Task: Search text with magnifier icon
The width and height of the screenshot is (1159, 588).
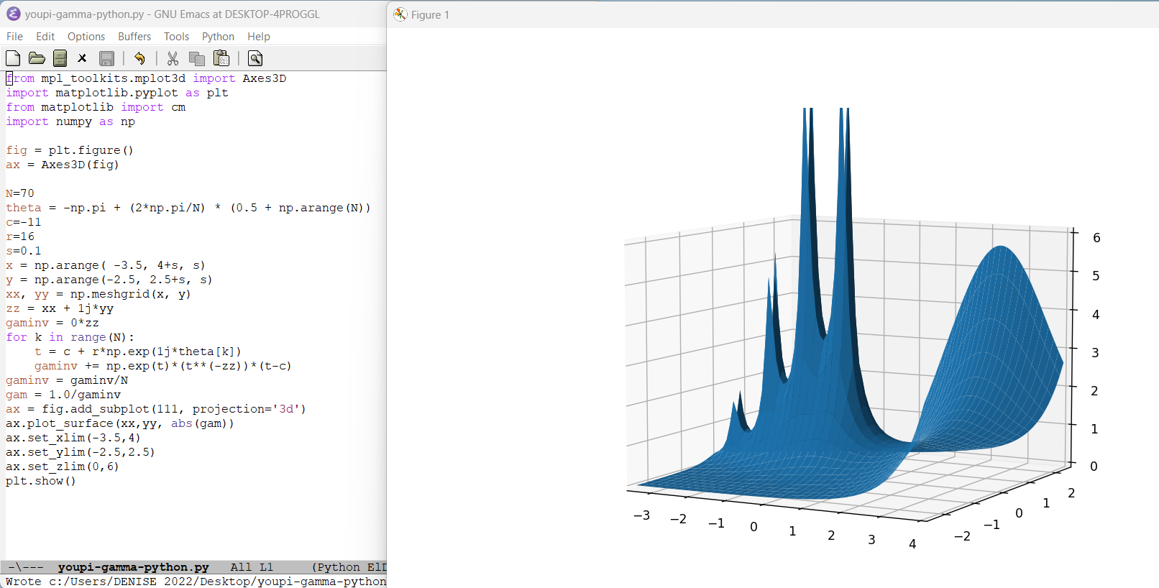Action: point(255,58)
